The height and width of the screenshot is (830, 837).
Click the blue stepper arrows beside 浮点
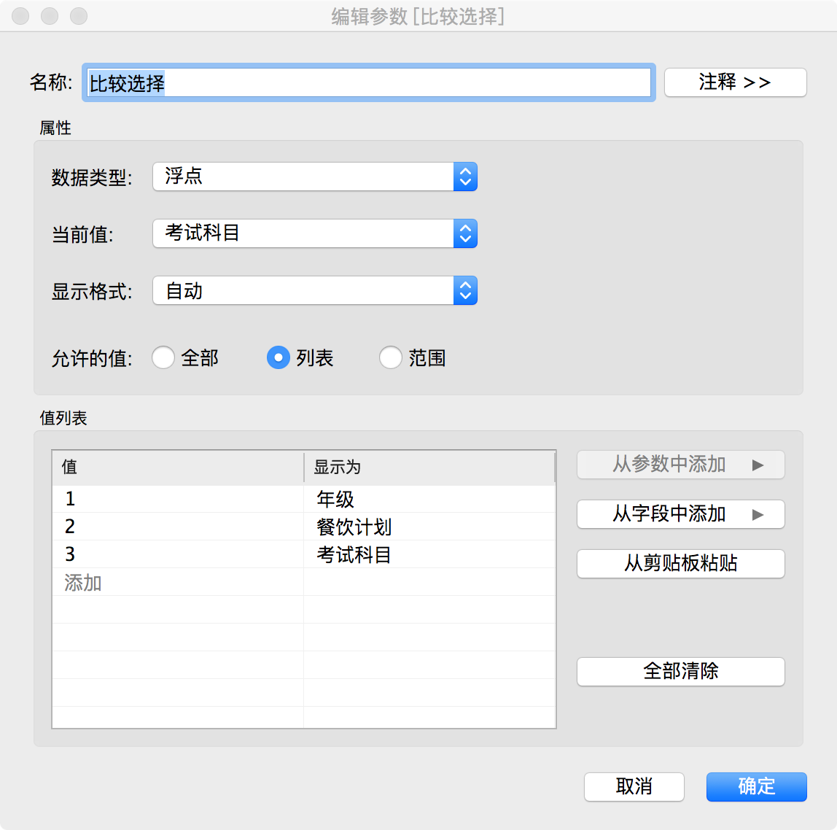465,177
